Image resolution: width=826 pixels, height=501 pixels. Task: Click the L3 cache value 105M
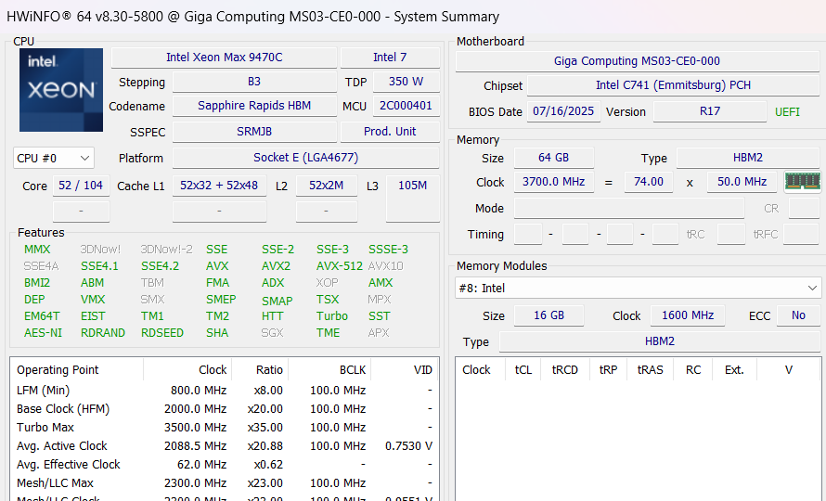pos(412,186)
